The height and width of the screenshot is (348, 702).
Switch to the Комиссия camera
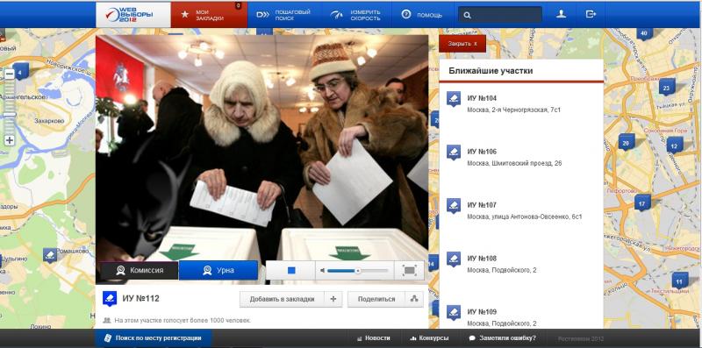tap(140, 270)
